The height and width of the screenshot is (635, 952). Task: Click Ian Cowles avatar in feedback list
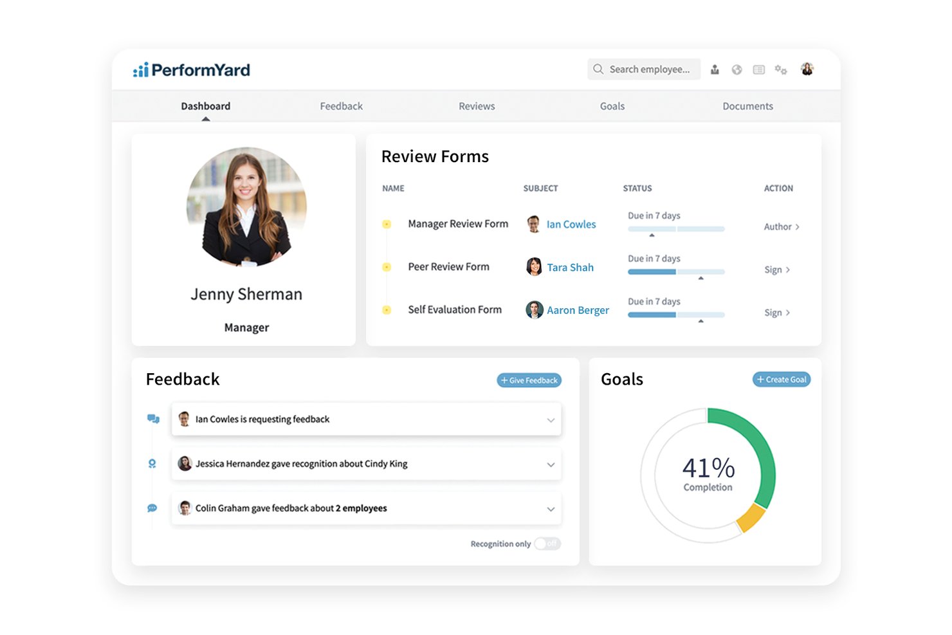[x=185, y=419]
